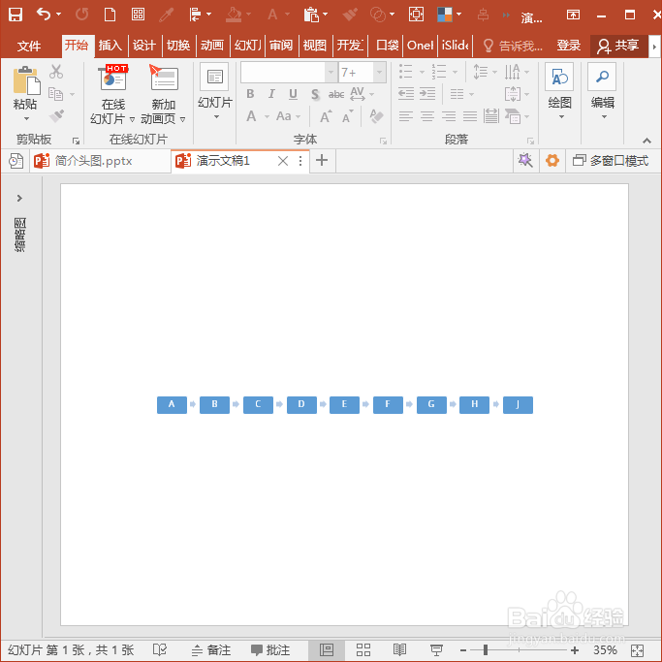The image size is (662, 662).
Task: Open the Drawing tools button
Action: [559, 91]
